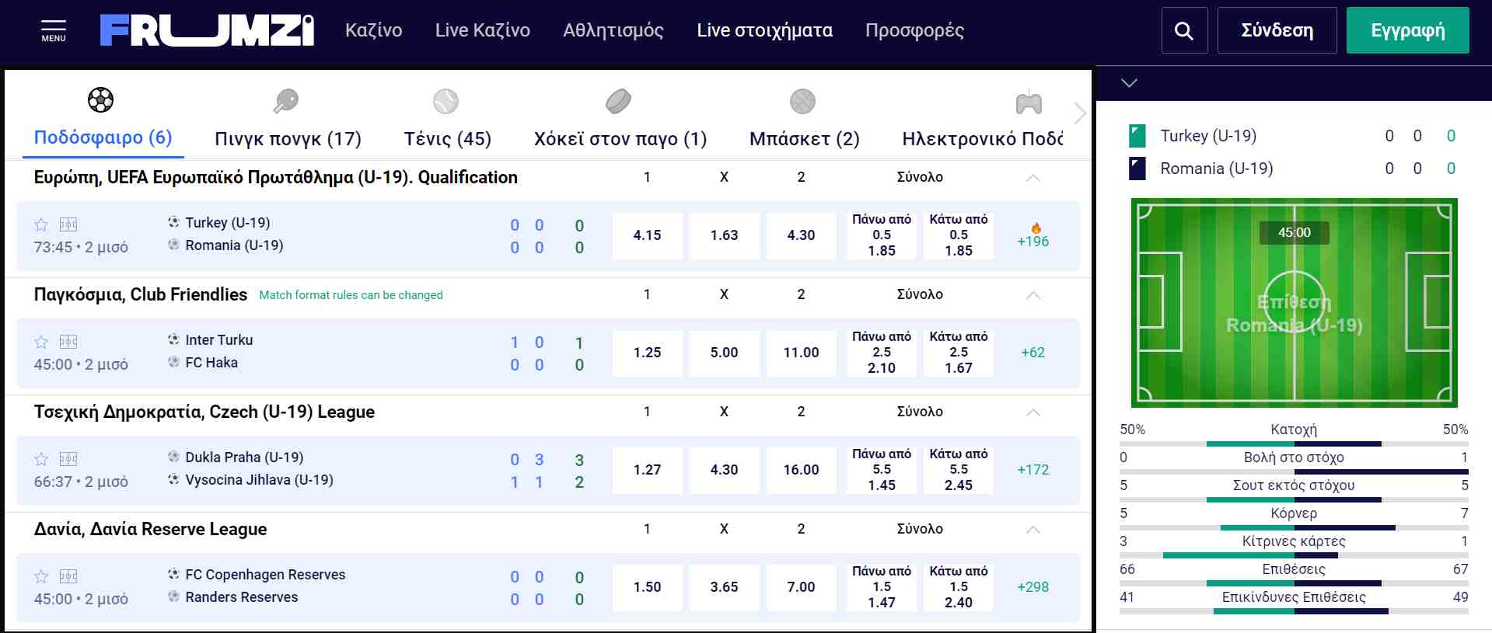Collapse the match tracker panel chevron
Viewport: 1492px width, 633px height.
[1129, 83]
